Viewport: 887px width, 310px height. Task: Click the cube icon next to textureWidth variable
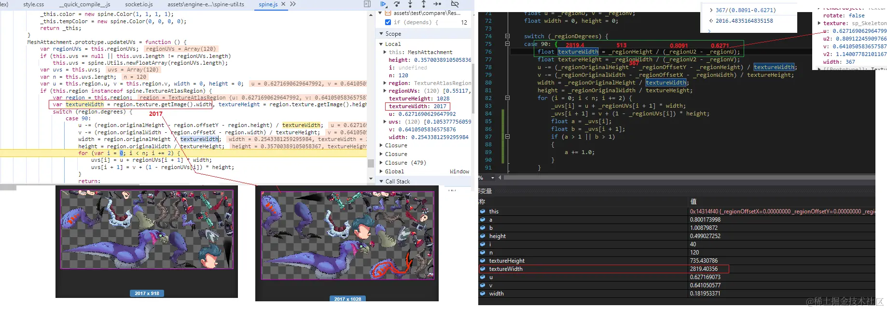pos(483,269)
